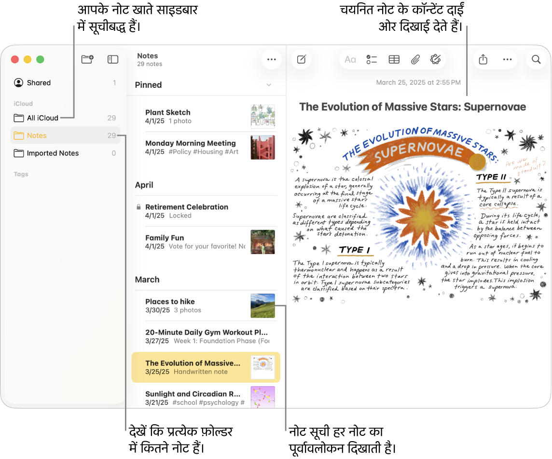This screenshot has width=552, height=459.
Task: Open the Imported Notes folder
Action: (65, 153)
